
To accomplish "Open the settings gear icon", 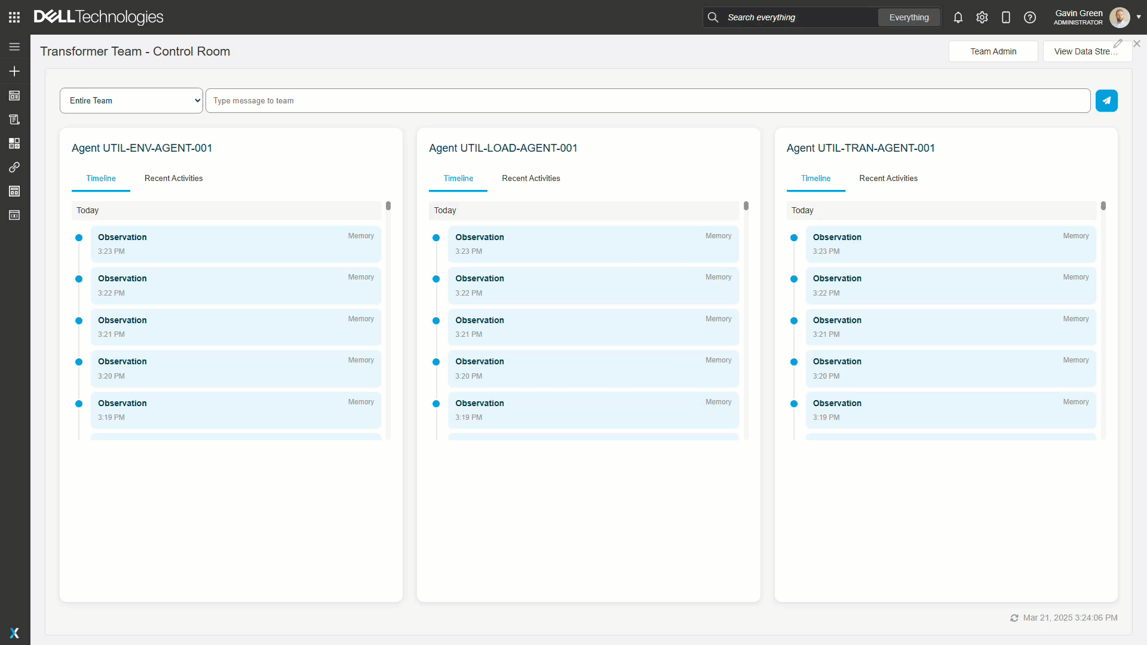I will (x=982, y=17).
